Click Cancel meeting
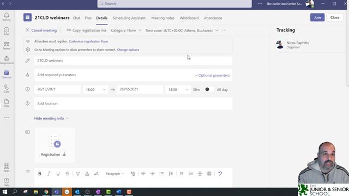349x196 pixels. click(x=41, y=30)
